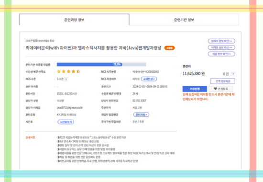
Task: Click the price 11,625,380 원
Action: 194,74
